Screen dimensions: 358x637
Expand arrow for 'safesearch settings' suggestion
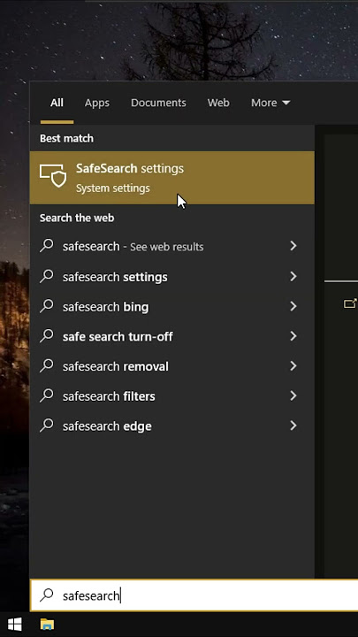click(293, 276)
